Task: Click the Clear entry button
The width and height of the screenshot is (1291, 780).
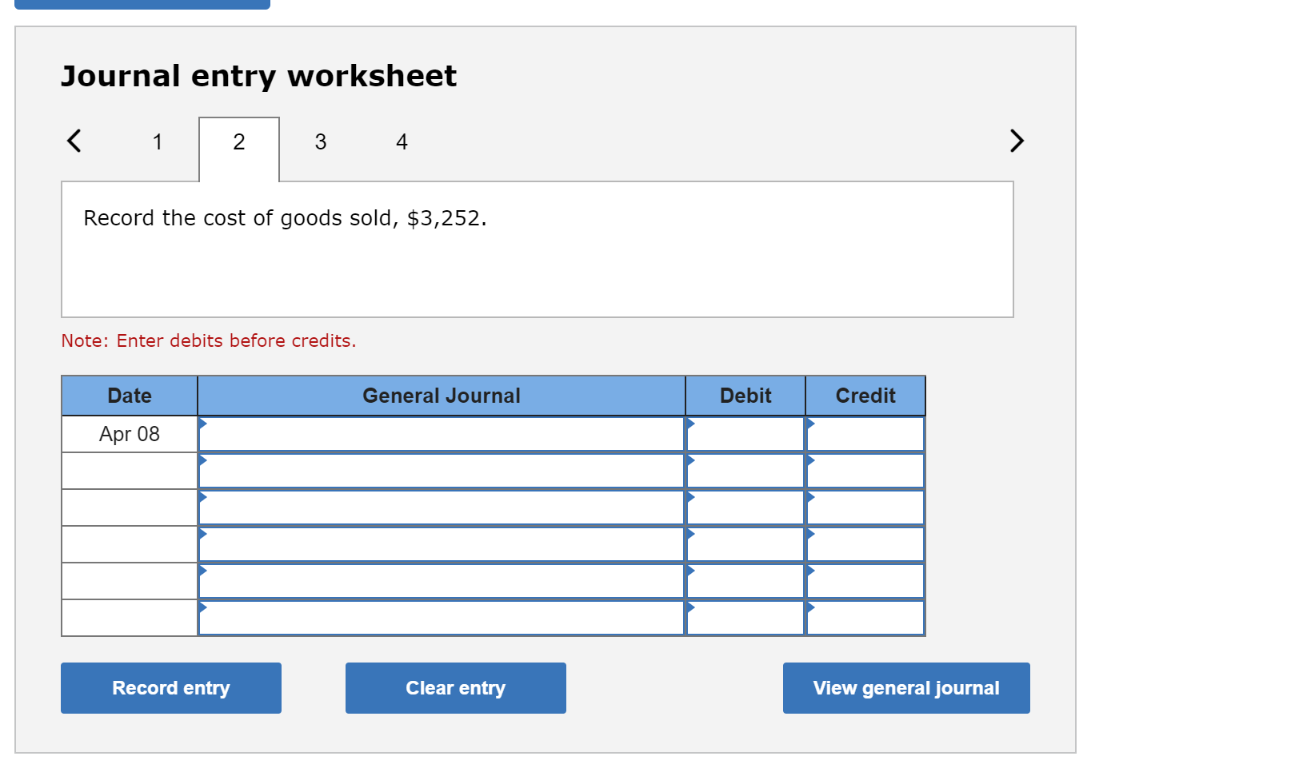Action: pos(455,687)
